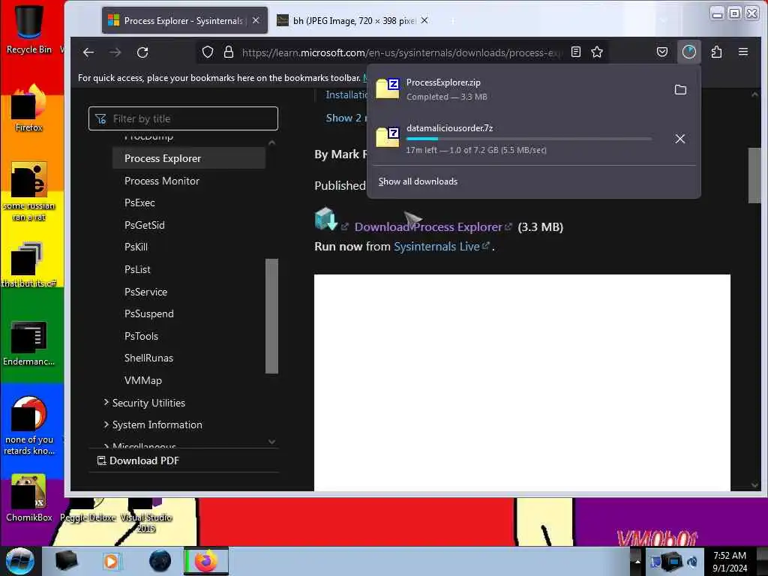Viewport: 768px width, 576px height.
Task: Select the ChomikBox desktop icon
Action: 29,498
